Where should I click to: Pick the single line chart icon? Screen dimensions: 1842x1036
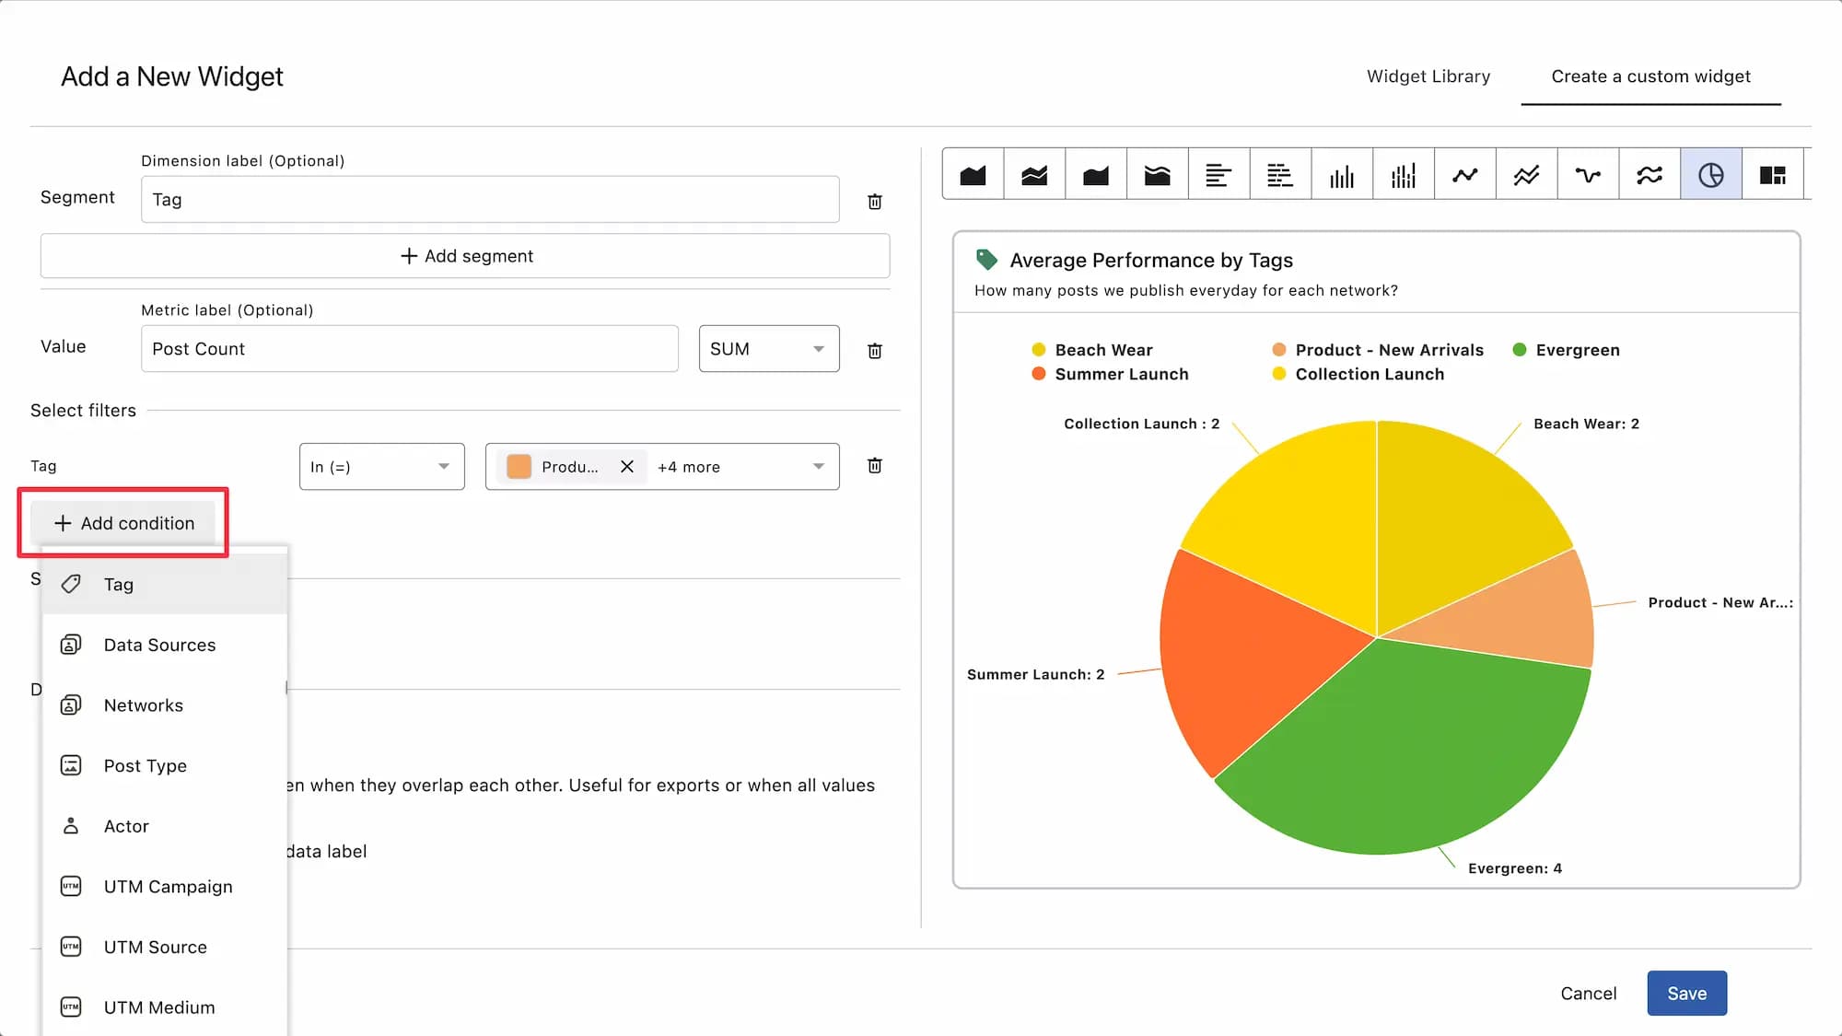click(x=1464, y=174)
